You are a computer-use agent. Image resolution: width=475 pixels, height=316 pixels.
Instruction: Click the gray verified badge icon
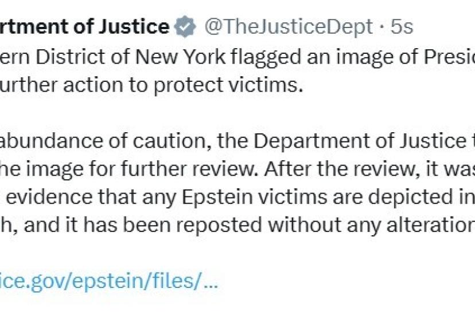coord(185,27)
